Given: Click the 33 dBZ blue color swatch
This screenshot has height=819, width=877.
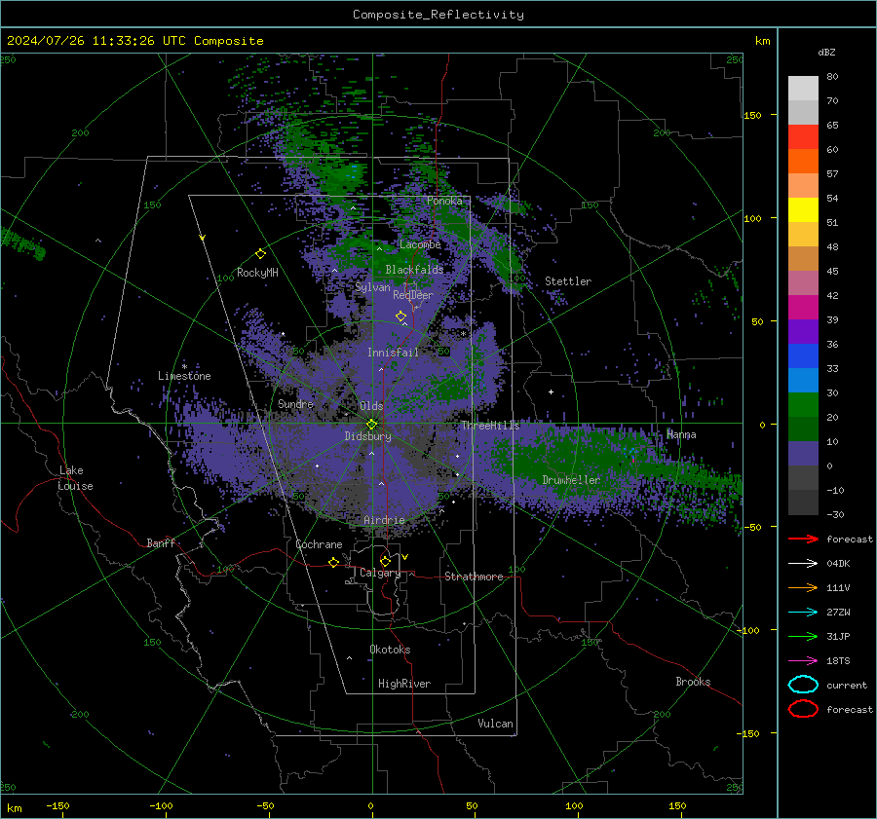Looking at the screenshot, I should pos(803,356).
